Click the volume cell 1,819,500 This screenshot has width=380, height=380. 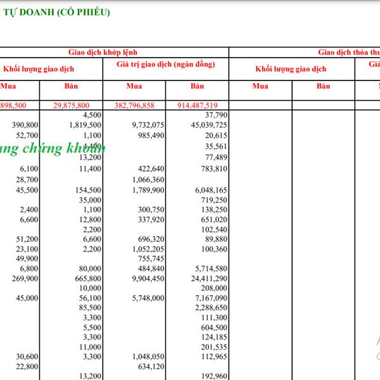click(85, 125)
